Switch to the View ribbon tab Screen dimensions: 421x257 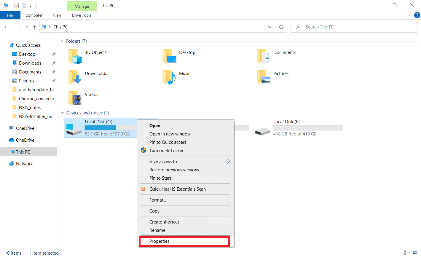(57, 15)
